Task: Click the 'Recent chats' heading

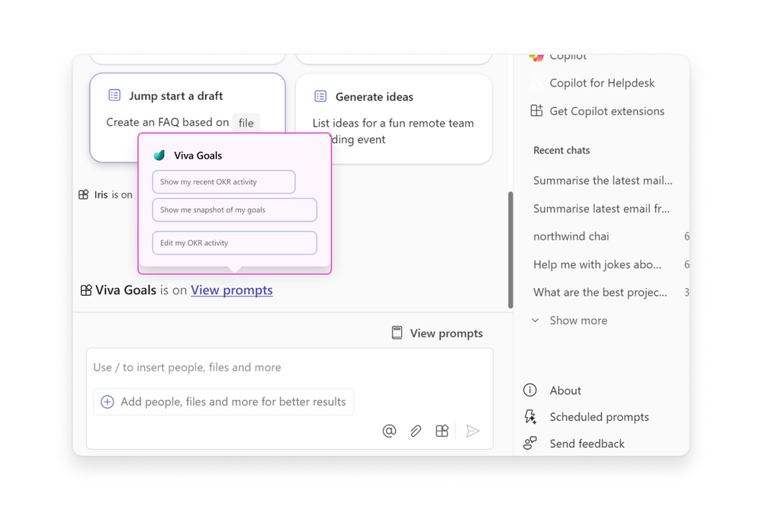Action: click(x=561, y=151)
